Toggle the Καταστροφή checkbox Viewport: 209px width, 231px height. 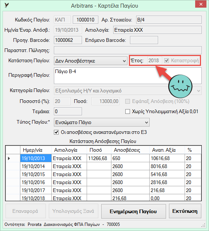tap(166, 60)
